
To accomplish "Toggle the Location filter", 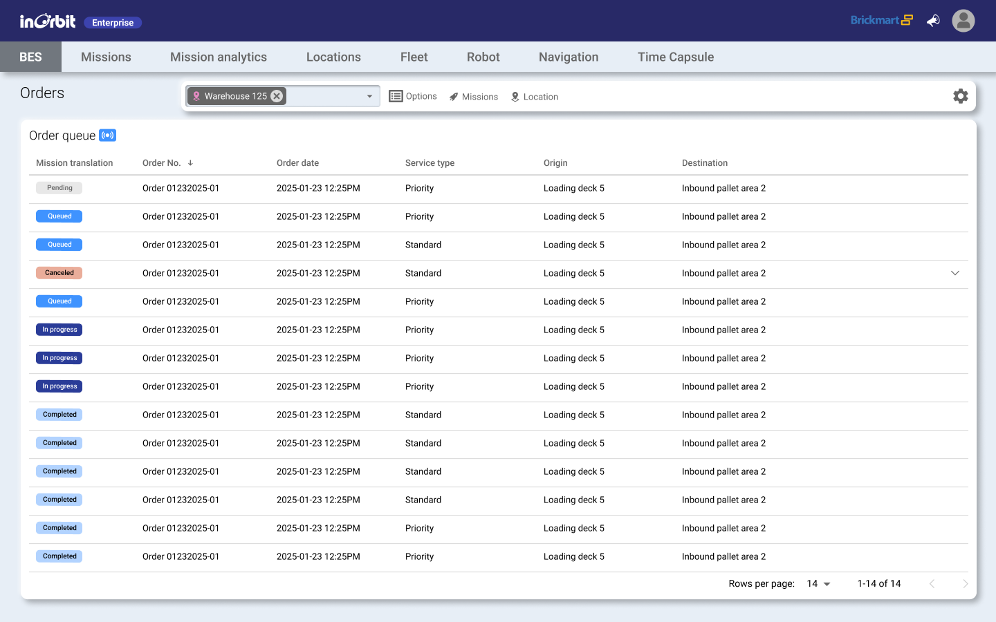I will click(x=534, y=97).
